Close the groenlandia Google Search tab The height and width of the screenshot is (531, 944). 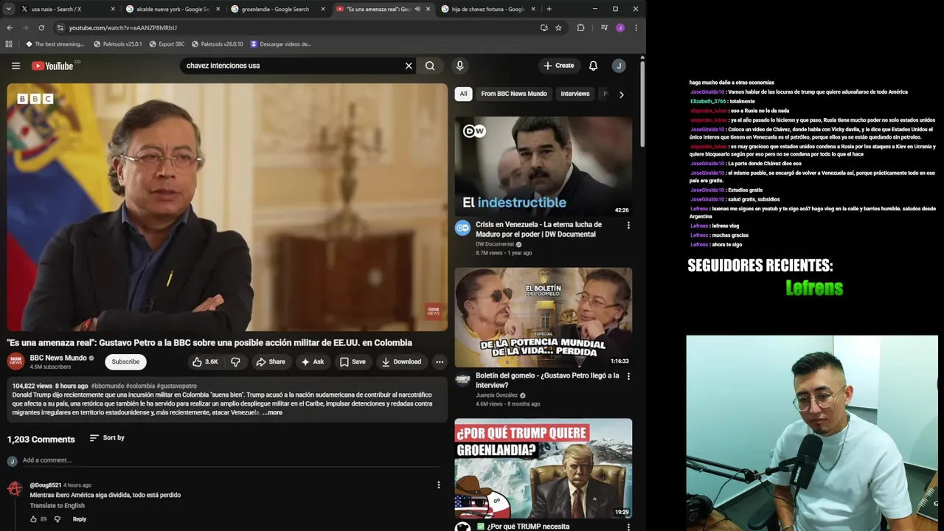click(322, 9)
